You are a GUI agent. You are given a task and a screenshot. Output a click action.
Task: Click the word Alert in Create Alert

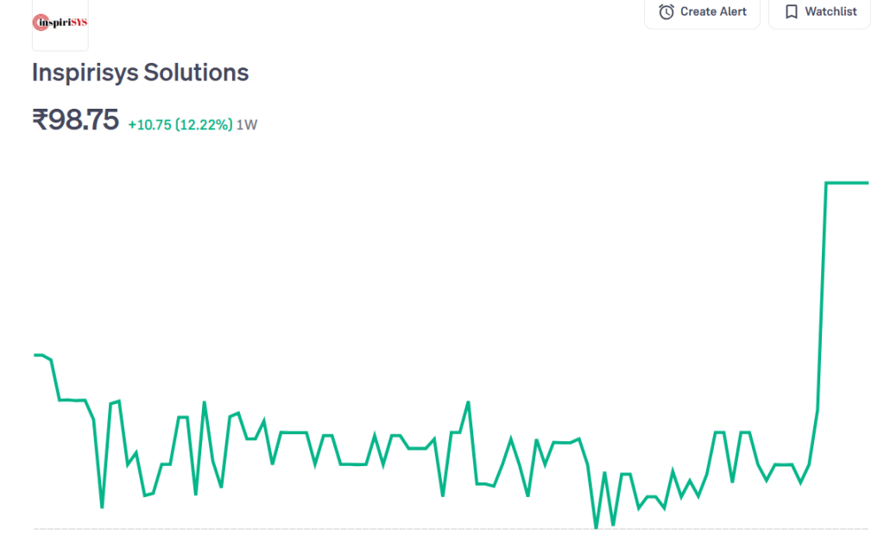point(731,12)
